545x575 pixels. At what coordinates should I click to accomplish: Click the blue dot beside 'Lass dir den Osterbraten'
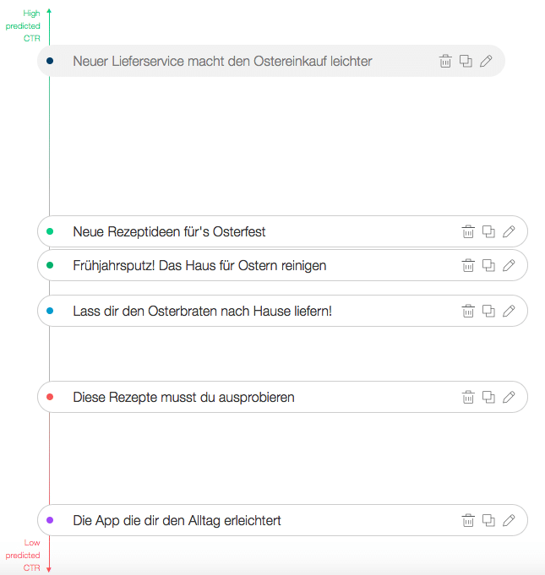tap(50, 311)
